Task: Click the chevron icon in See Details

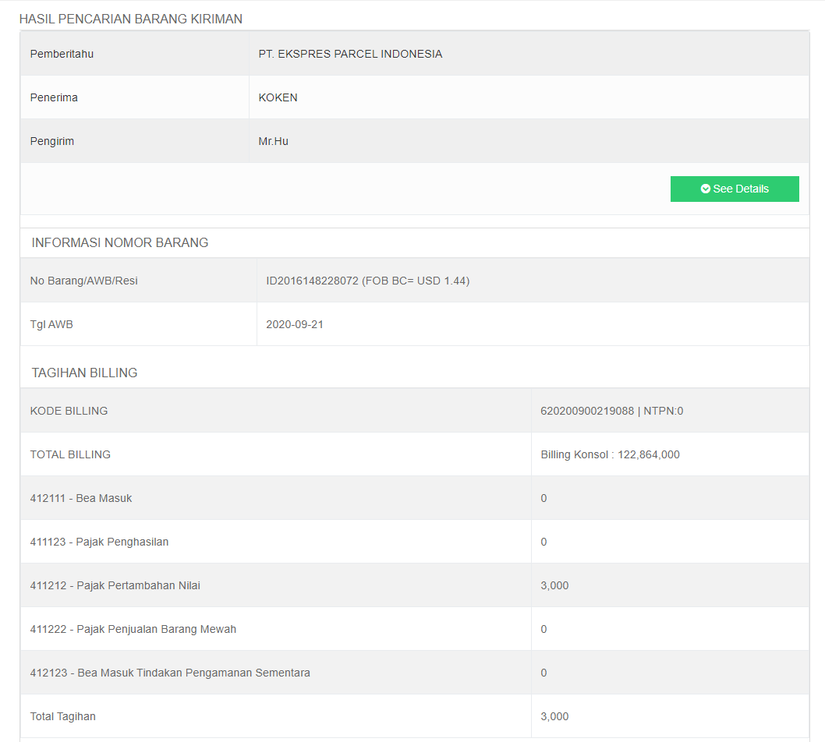Action: point(706,189)
